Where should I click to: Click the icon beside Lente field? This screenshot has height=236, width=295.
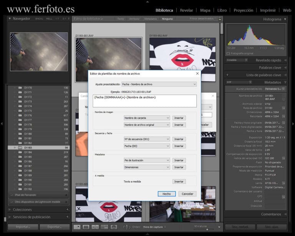pos(283,183)
